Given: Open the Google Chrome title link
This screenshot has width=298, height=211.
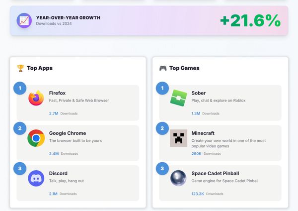Looking at the screenshot, I should point(68,133).
